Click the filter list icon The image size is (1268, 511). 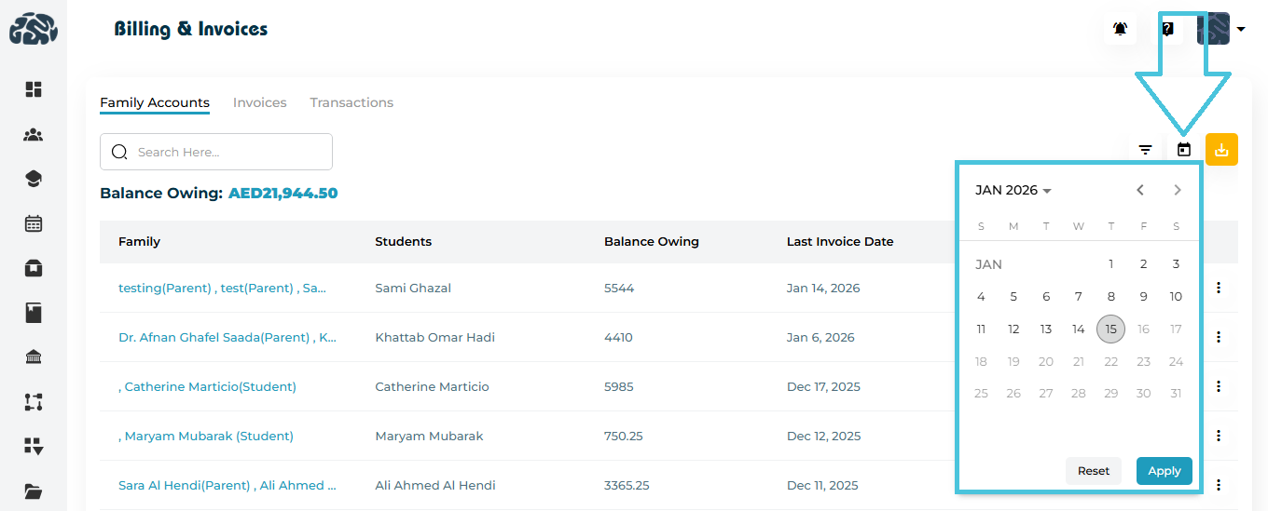[1145, 150]
